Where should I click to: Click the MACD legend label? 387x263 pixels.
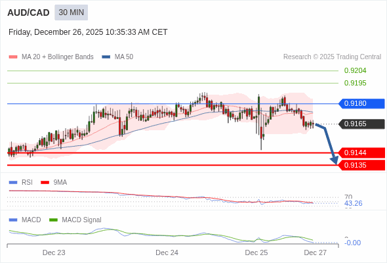[x=31, y=220]
